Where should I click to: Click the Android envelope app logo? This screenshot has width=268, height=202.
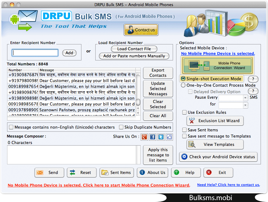23,20
